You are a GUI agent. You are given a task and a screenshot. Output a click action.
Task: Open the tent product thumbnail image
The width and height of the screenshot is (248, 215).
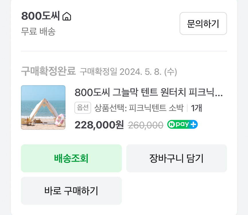pyautogui.click(x=43, y=108)
